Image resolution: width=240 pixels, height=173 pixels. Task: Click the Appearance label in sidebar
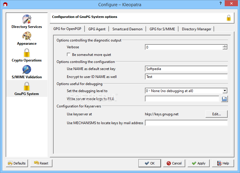pos(27,44)
